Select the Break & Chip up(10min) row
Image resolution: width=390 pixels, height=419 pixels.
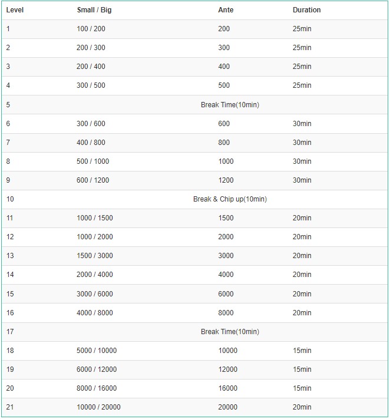point(230,199)
